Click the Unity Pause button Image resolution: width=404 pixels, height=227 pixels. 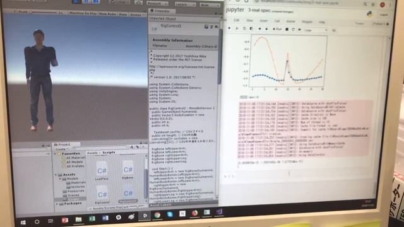[x=86, y=1]
